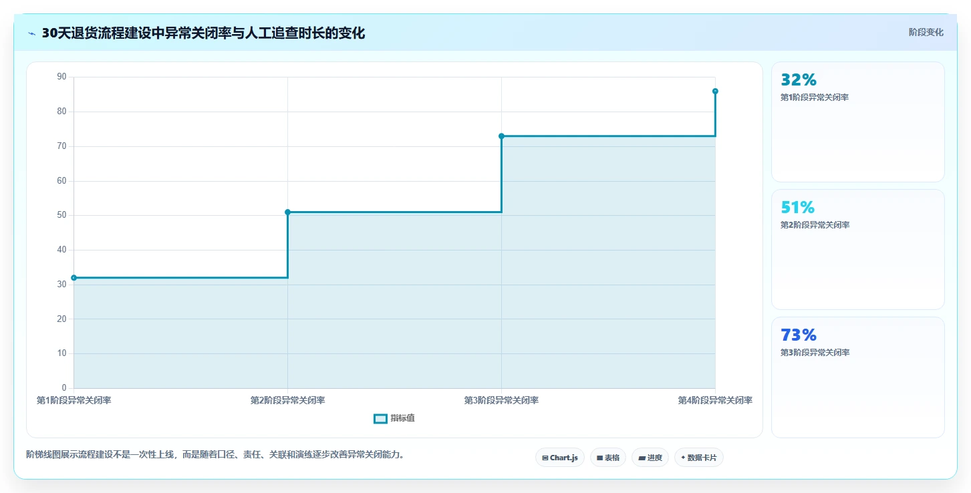Click x-axis label 第1阶段异常关闭率

[x=74, y=401]
